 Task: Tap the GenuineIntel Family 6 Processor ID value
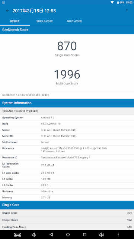pyautogui.click(x=66, y=158)
